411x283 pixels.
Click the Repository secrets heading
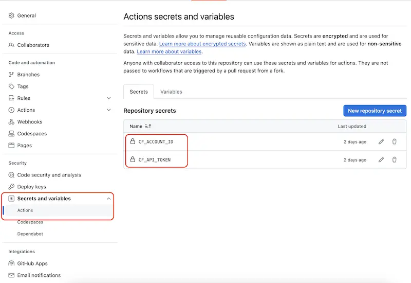(150, 111)
